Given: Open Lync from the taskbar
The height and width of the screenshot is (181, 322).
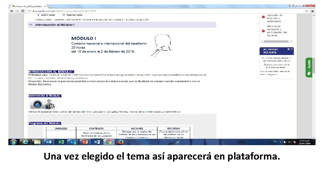Looking at the screenshot, I should 73,142.
